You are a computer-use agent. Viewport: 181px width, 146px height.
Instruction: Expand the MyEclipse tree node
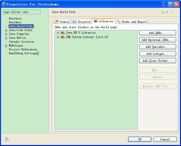click(6, 46)
